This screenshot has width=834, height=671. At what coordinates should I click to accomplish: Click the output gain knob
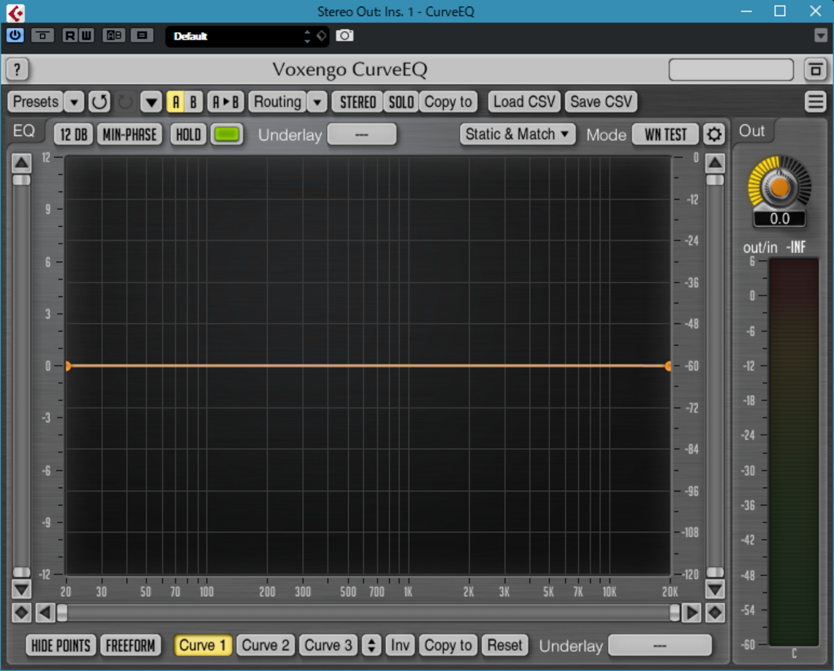click(779, 187)
